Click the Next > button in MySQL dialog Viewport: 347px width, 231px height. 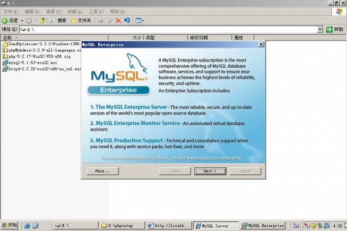[x=210, y=171]
